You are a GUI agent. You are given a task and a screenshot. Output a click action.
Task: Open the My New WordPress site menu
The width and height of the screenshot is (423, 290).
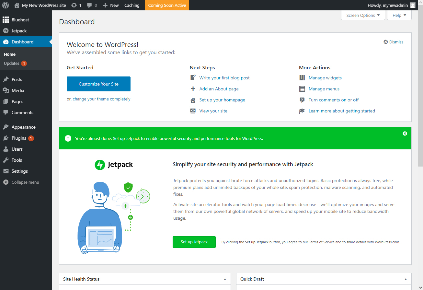click(40, 5)
